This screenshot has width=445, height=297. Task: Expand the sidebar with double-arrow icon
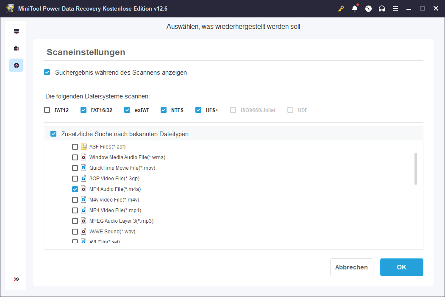point(17,279)
